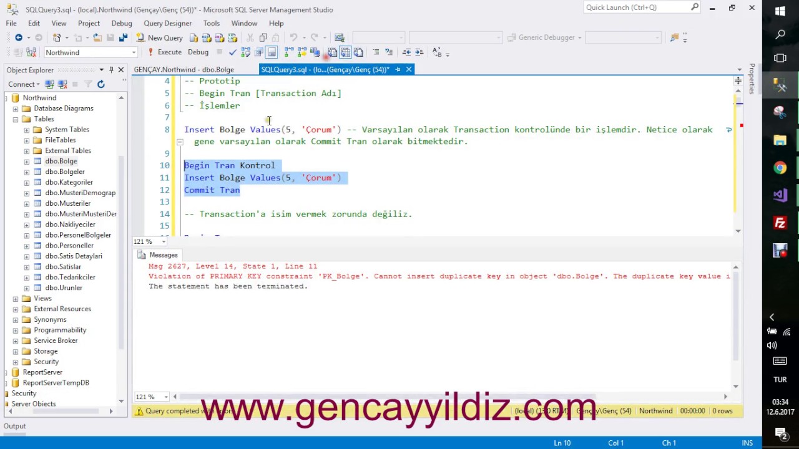Image resolution: width=799 pixels, height=449 pixels.
Task: Open FileZilla from the taskbar
Action: click(780, 223)
